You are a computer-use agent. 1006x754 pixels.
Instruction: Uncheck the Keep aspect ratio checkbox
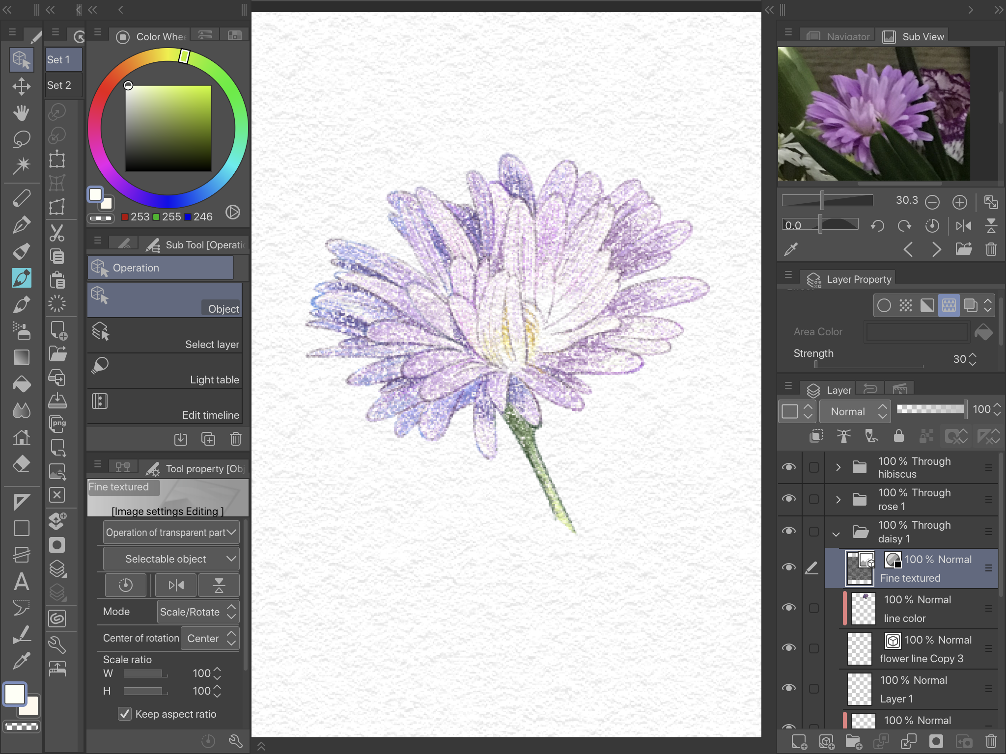tap(125, 714)
